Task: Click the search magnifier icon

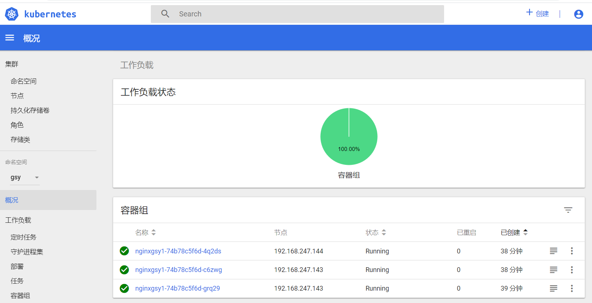Action: (165, 14)
